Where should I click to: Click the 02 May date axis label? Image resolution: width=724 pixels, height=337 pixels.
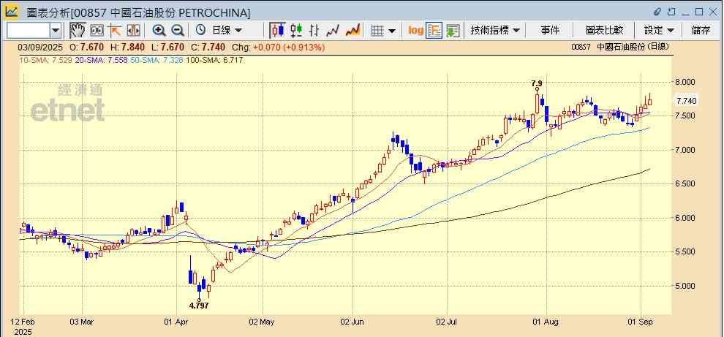(263, 322)
